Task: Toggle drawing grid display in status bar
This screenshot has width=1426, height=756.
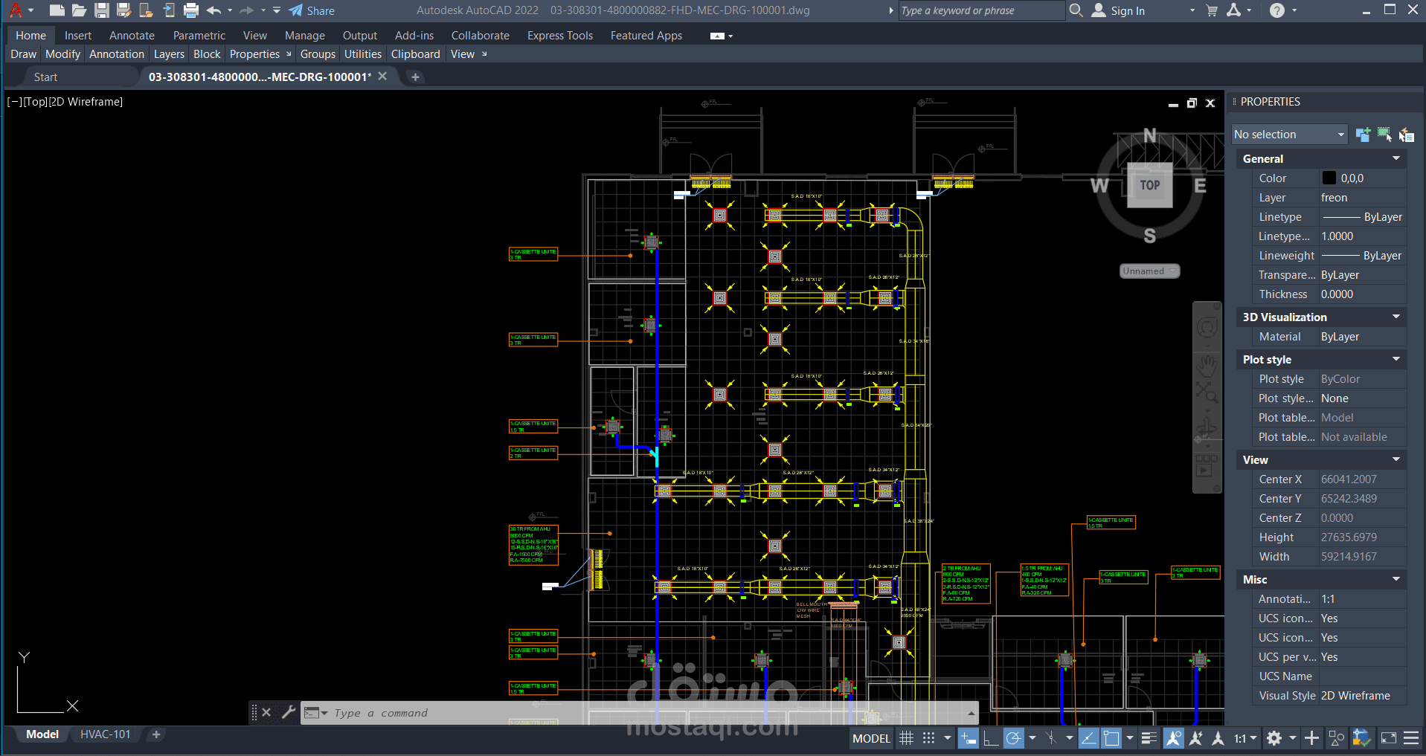Action: (906, 738)
